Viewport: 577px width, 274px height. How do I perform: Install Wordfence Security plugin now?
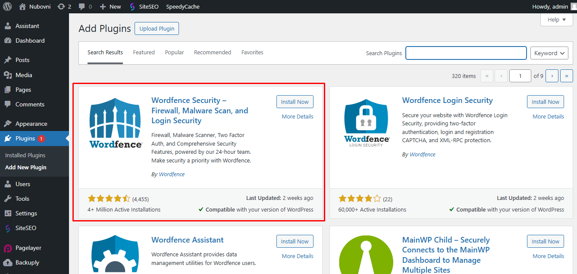click(295, 102)
